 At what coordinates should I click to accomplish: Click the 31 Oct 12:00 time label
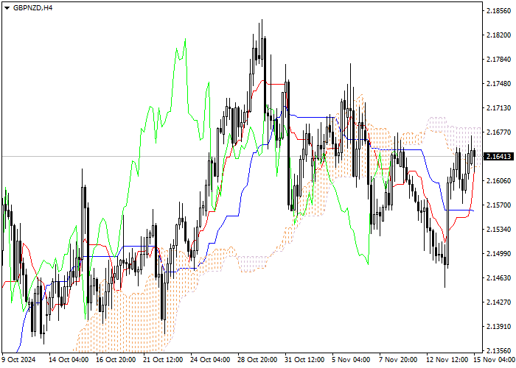[x=304, y=360]
